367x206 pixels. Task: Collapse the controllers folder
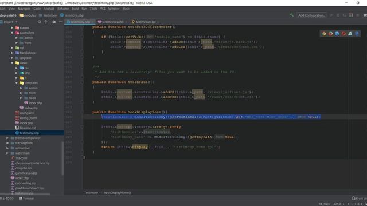pos(12,33)
